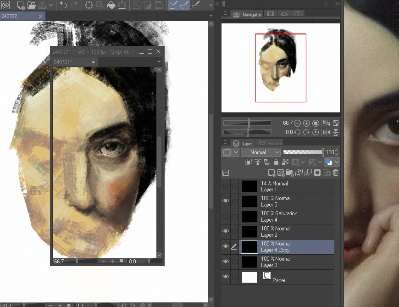Zoom out in the Navigator panel
The image size is (399, 307).
(x=297, y=123)
